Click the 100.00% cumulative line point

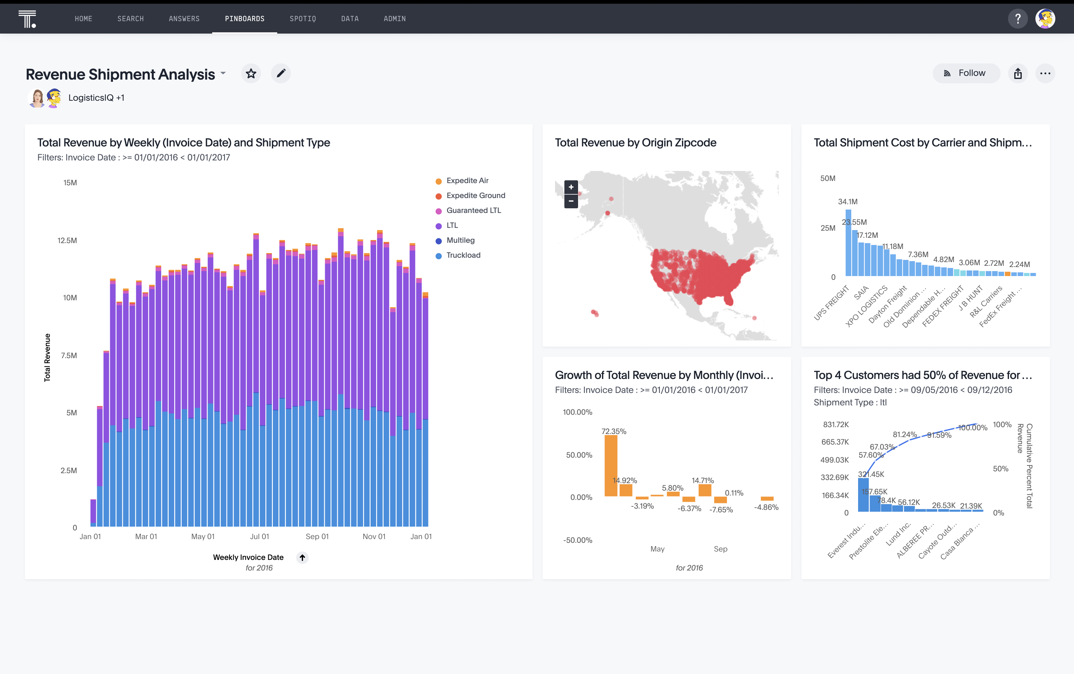(976, 424)
